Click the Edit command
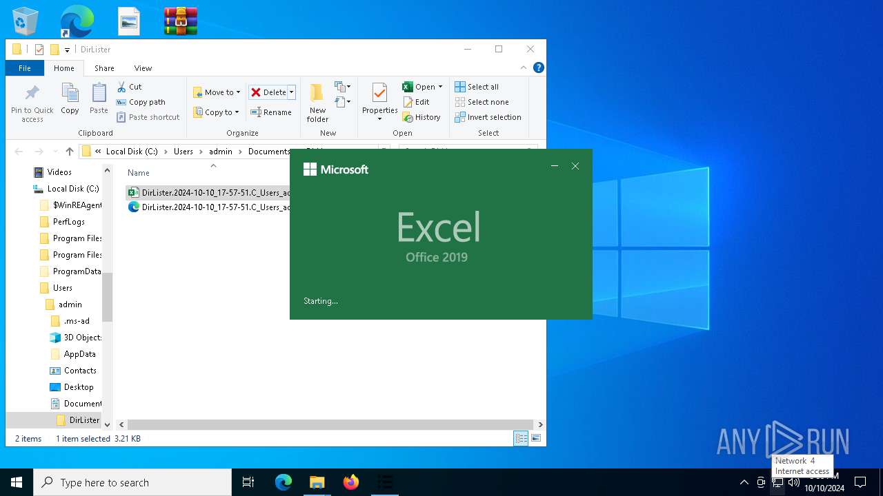This screenshot has height=496, width=883. (x=417, y=102)
